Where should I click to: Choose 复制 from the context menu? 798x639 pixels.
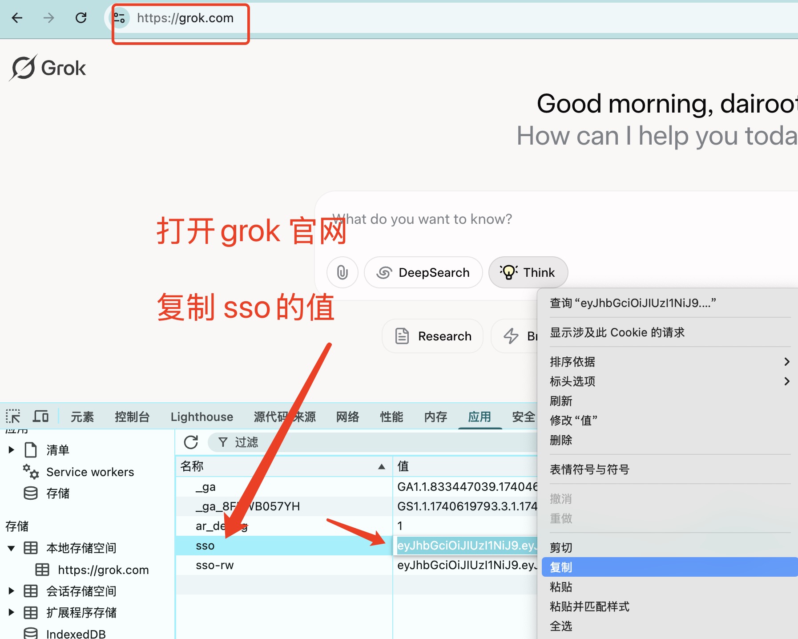pos(561,567)
